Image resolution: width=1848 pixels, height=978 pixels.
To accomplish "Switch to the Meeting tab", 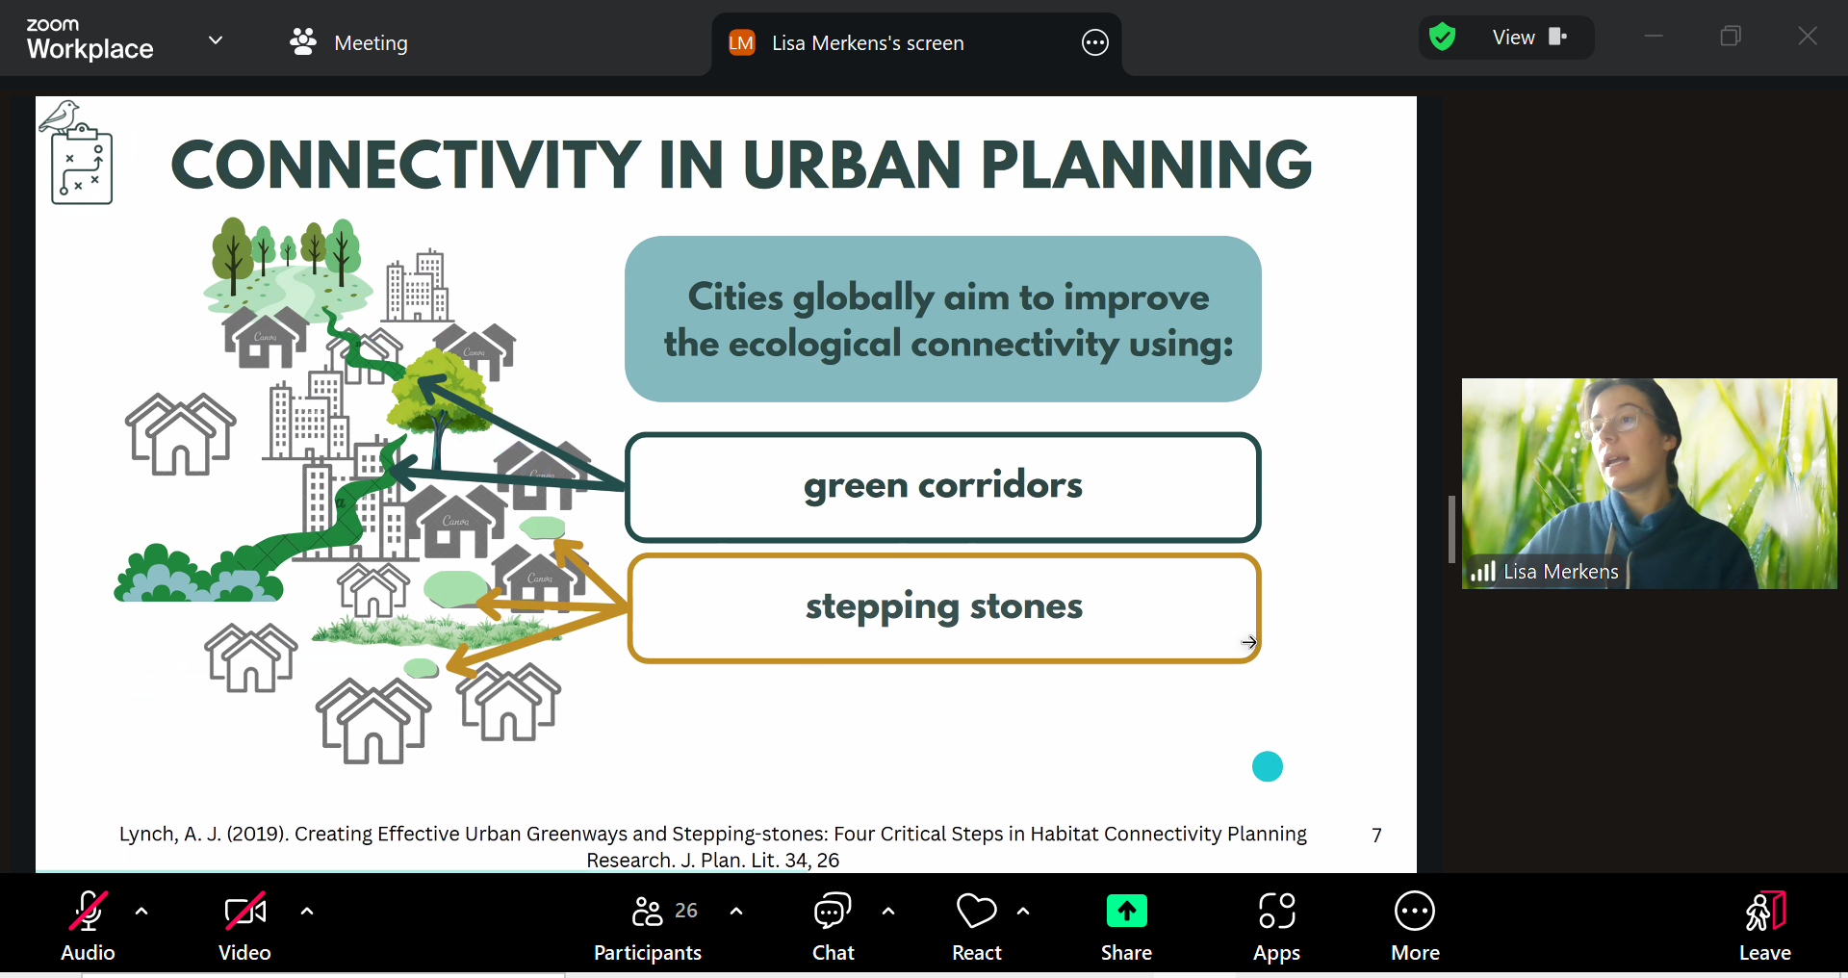I will tap(349, 42).
